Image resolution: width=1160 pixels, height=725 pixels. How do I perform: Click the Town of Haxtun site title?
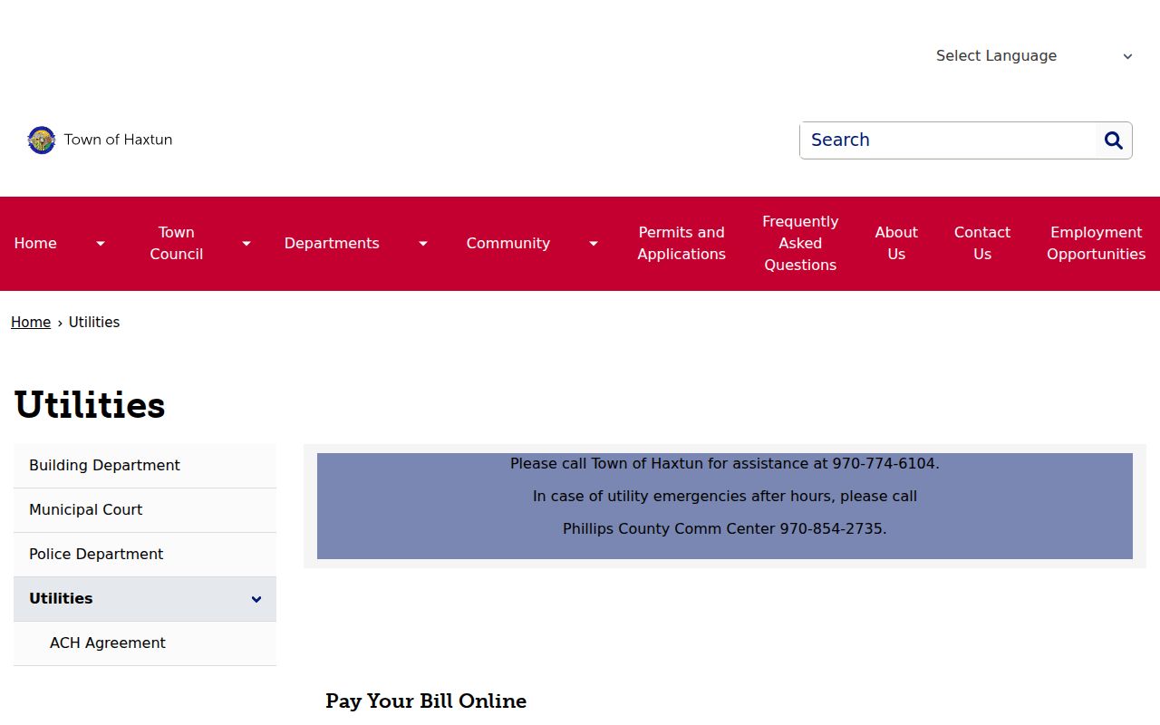pyautogui.click(x=118, y=140)
